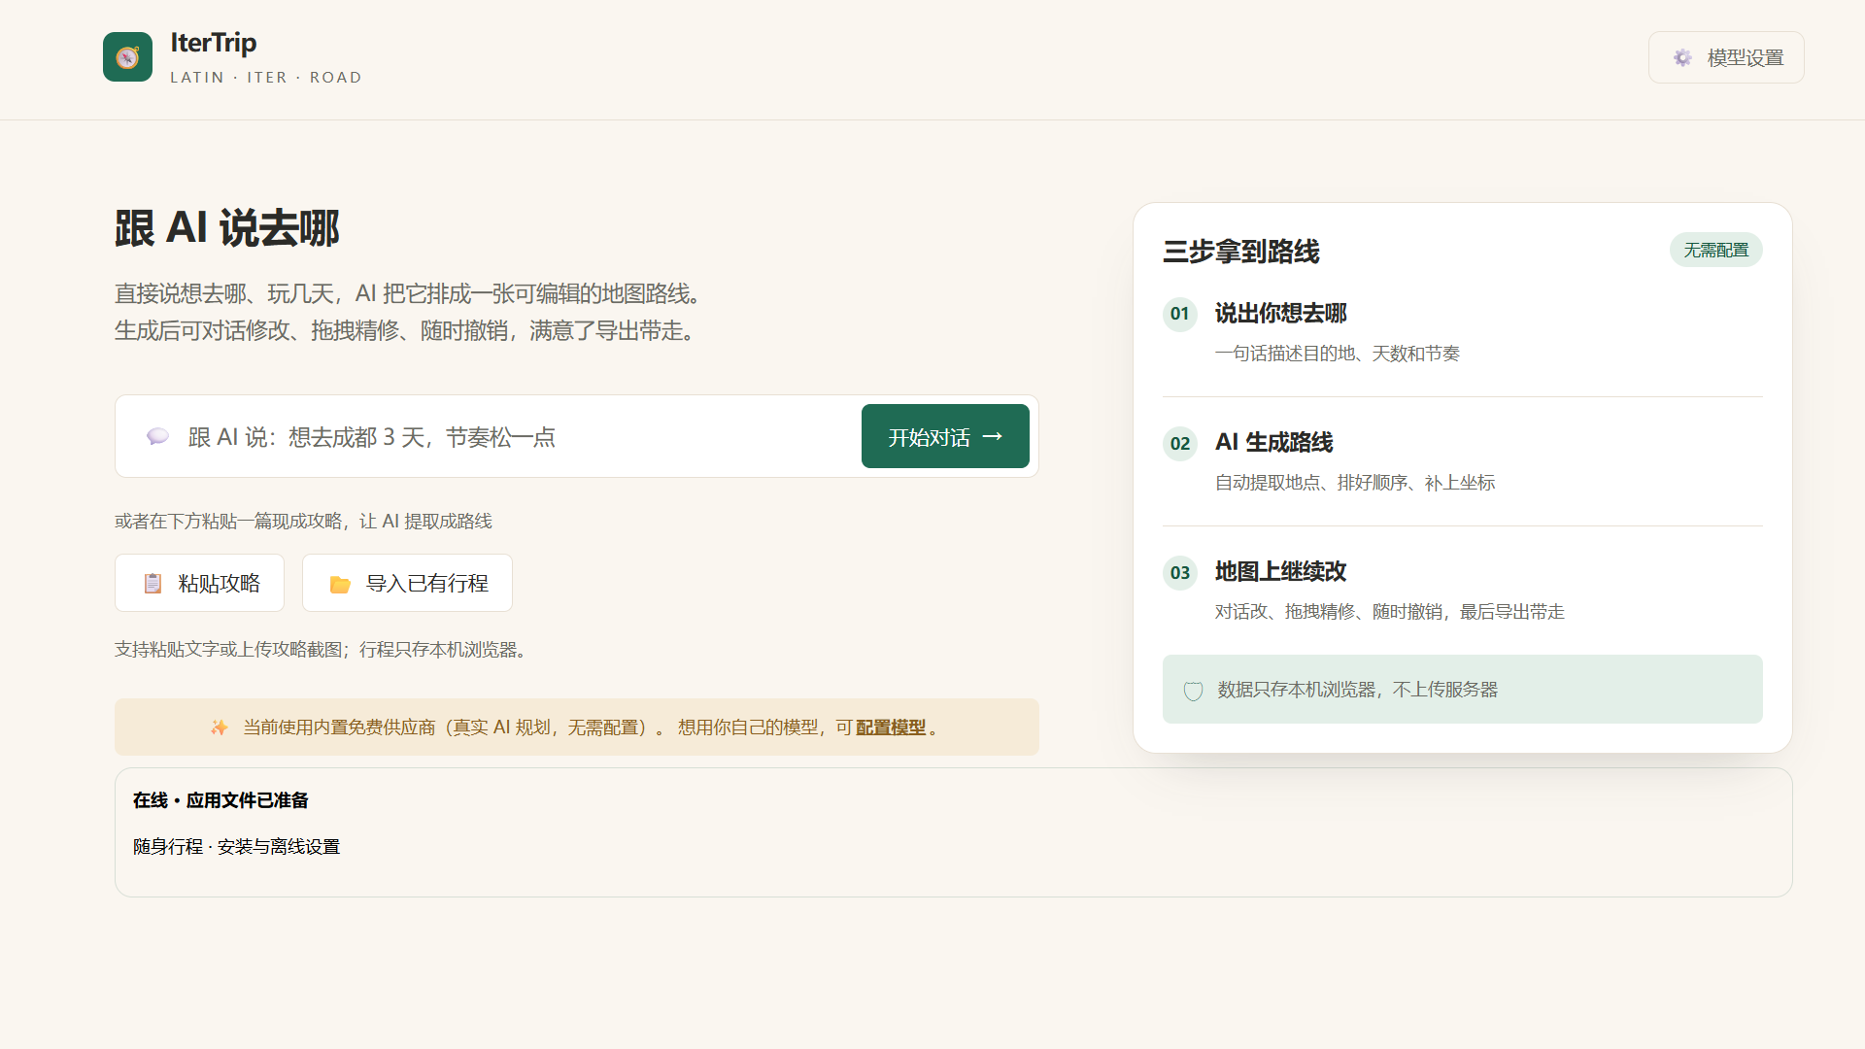
Task: Click 直接说想去哪、玩几天 intro line
Action: pyautogui.click(x=411, y=293)
